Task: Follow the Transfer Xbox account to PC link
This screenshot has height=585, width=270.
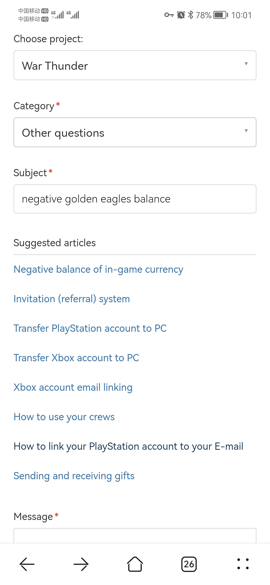Action: (x=76, y=358)
